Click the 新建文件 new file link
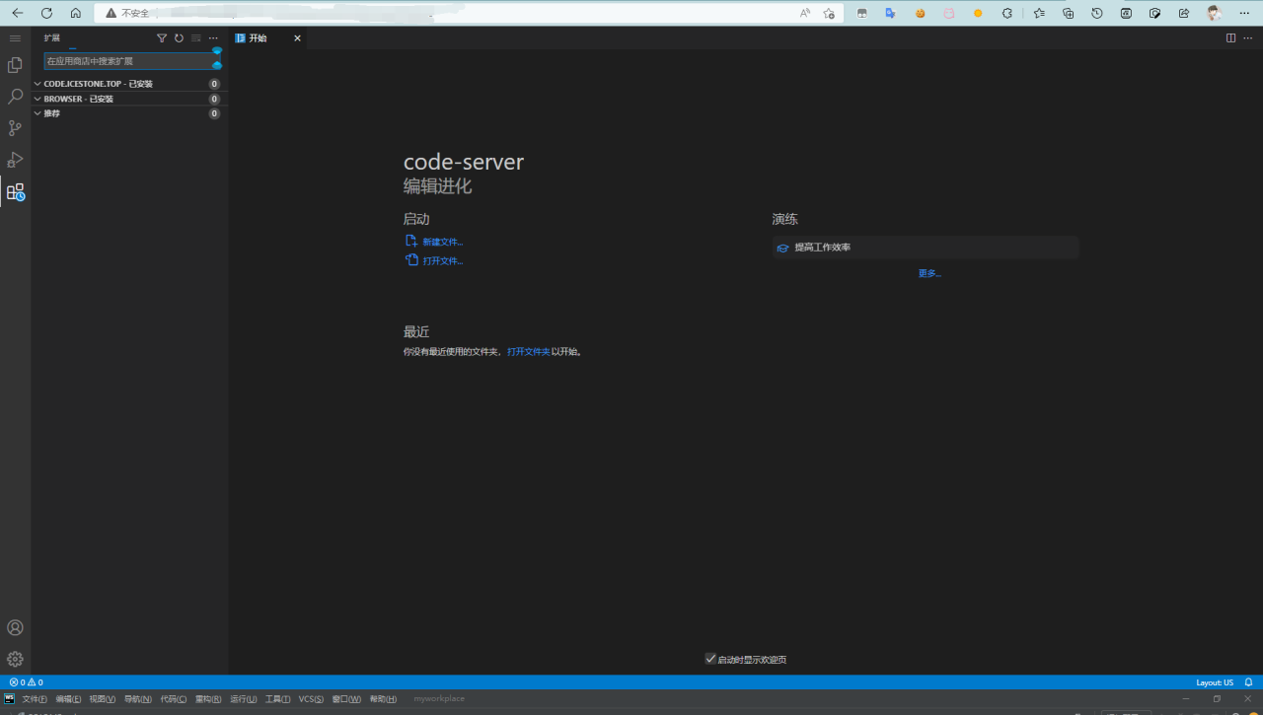Image resolution: width=1263 pixels, height=715 pixels. (x=442, y=242)
